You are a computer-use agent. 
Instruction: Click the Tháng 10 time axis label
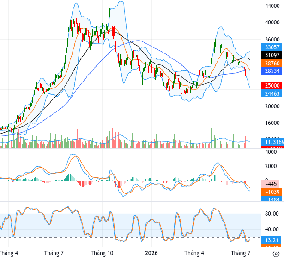point(102,253)
